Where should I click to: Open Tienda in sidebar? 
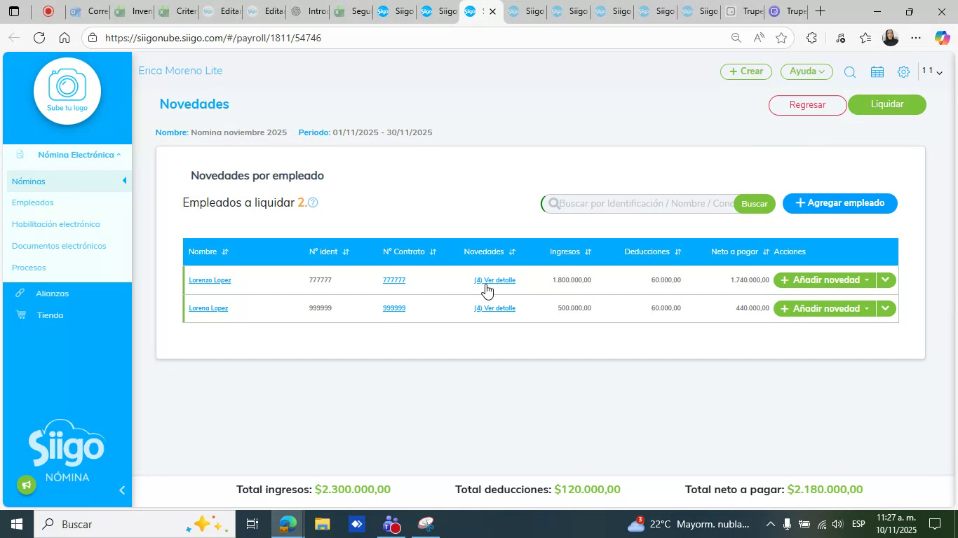click(50, 315)
